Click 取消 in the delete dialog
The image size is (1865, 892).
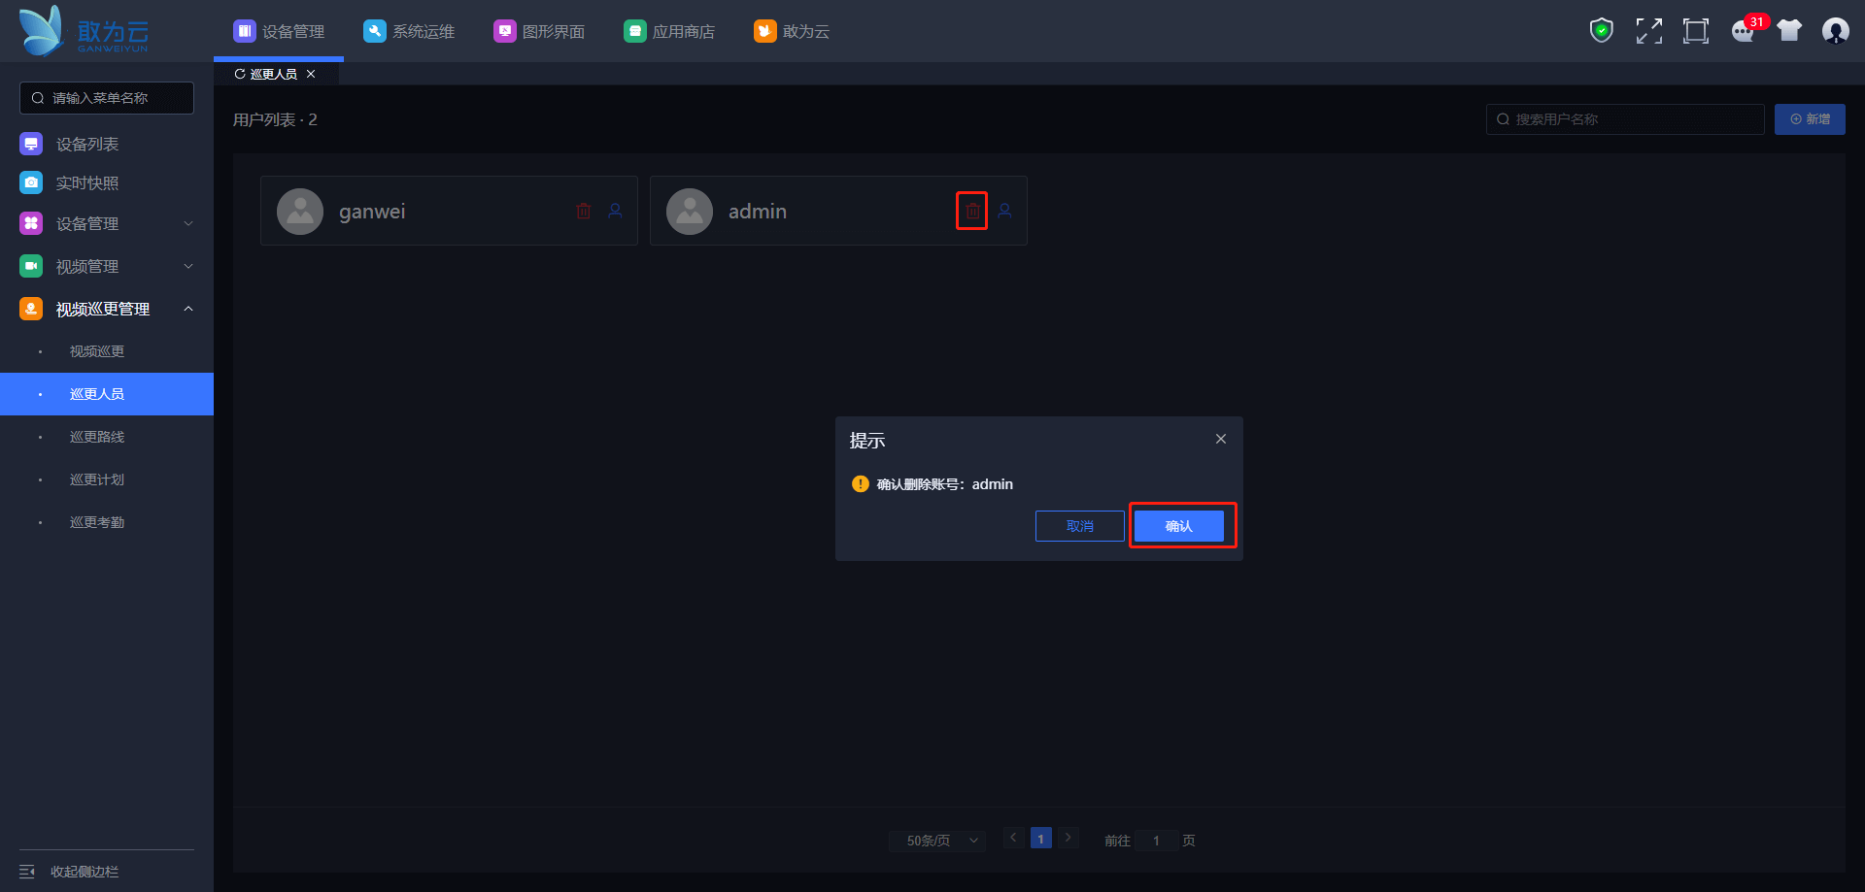click(x=1080, y=526)
